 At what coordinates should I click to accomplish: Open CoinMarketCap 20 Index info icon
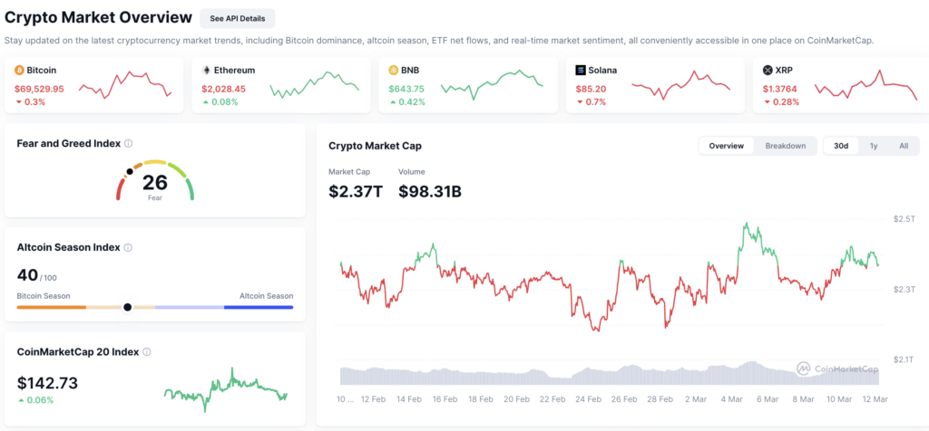tap(147, 352)
